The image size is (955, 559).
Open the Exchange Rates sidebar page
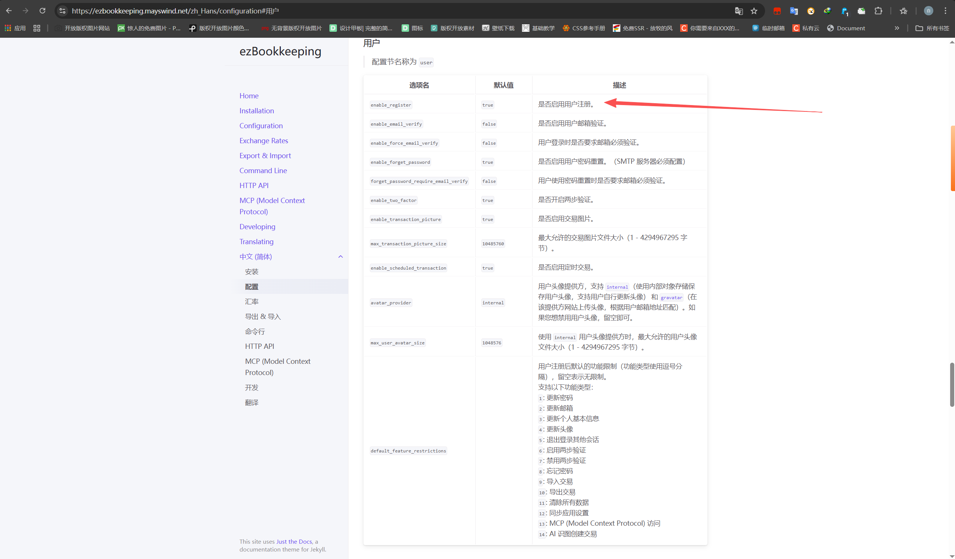point(263,141)
